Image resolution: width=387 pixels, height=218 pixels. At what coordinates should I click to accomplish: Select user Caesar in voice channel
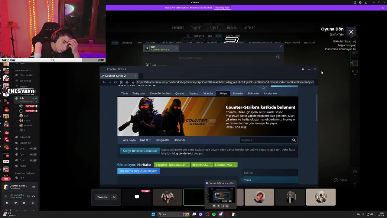click(x=27, y=121)
